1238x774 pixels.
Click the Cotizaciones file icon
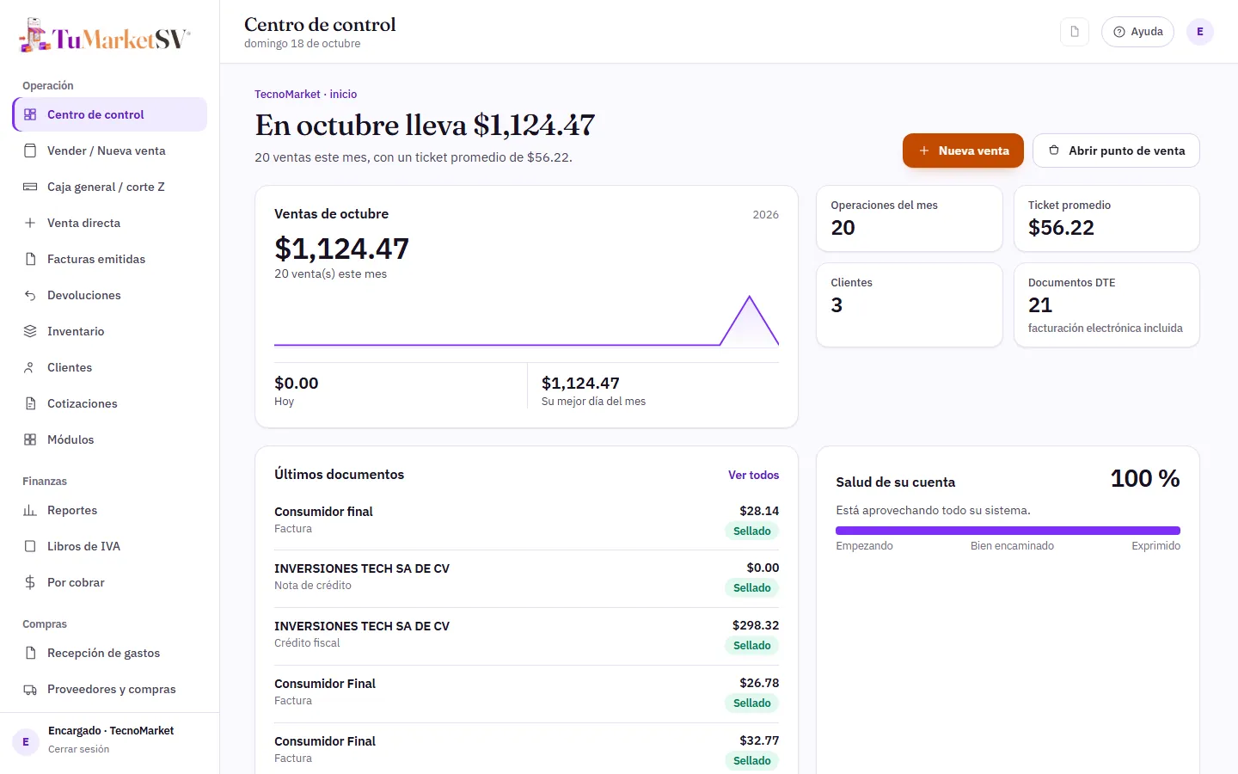pos(30,403)
